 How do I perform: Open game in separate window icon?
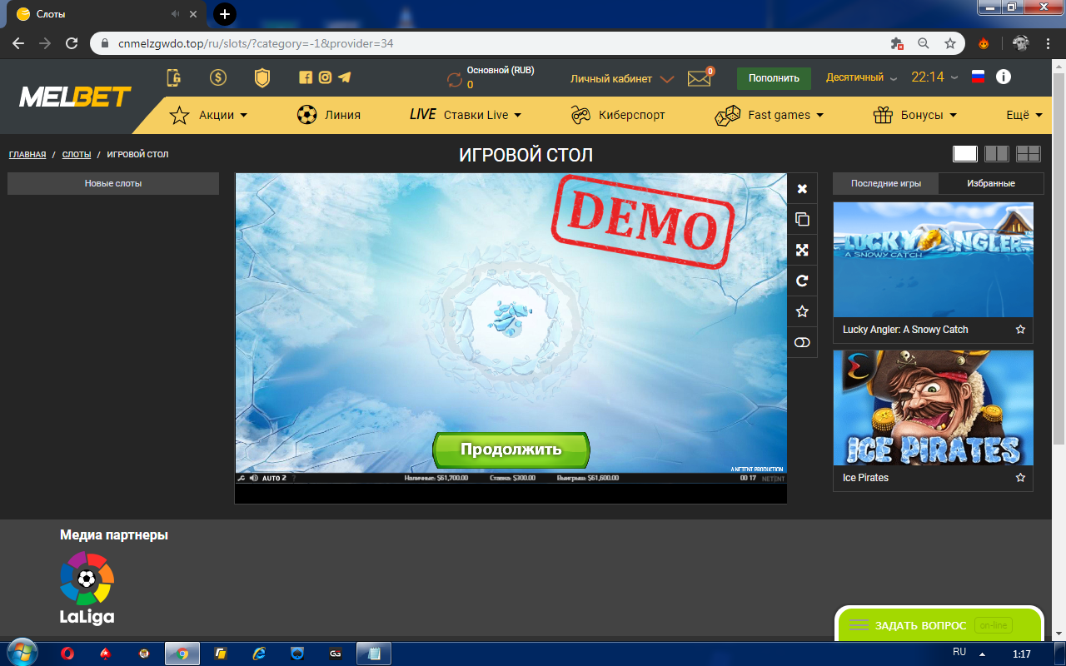802,220
